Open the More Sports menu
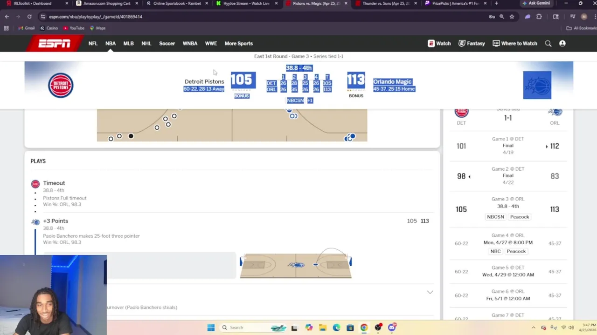Screen dimensions: 597x335 tap(239, 43)
